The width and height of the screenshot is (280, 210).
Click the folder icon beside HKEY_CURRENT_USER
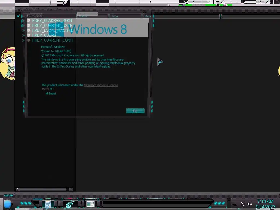pos(28,25)
